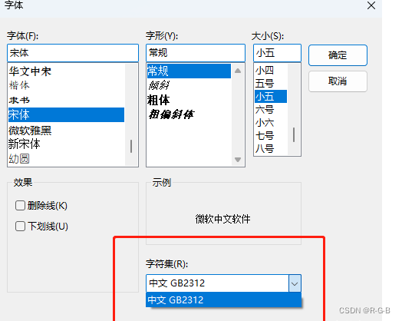Click the 字形(Y) text input field
This screenshot has height=321, width=402.
[196, 53]
